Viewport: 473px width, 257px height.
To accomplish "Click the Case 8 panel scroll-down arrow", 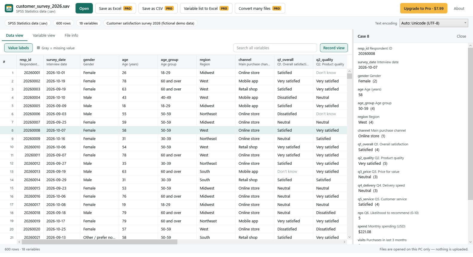I will click(470, 242).
